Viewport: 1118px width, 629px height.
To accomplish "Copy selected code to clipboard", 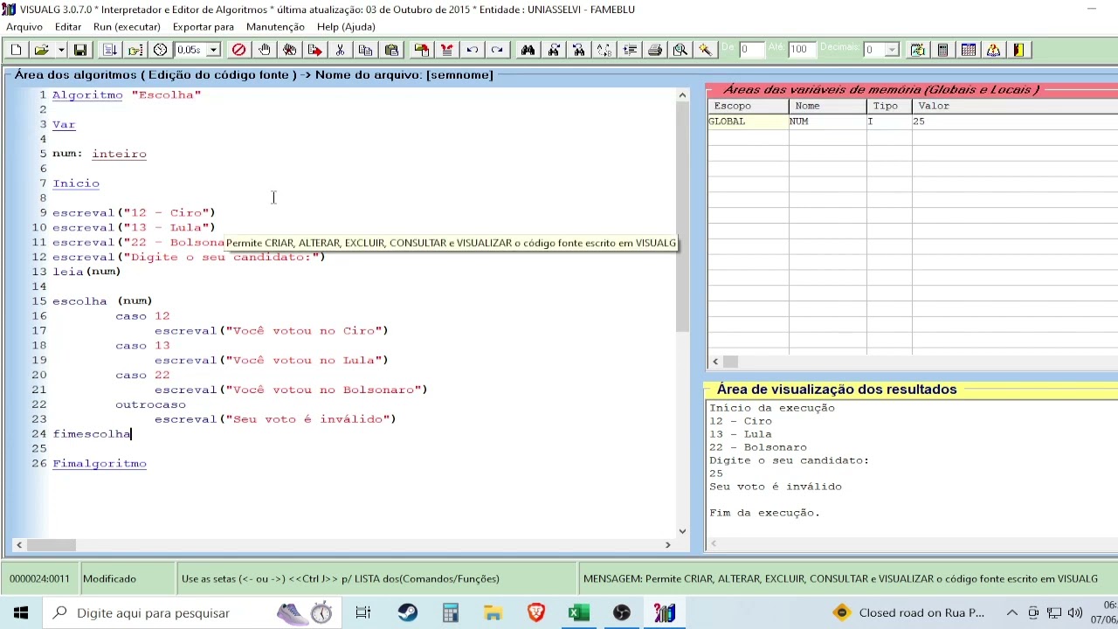I will click(x=365, y=50).
